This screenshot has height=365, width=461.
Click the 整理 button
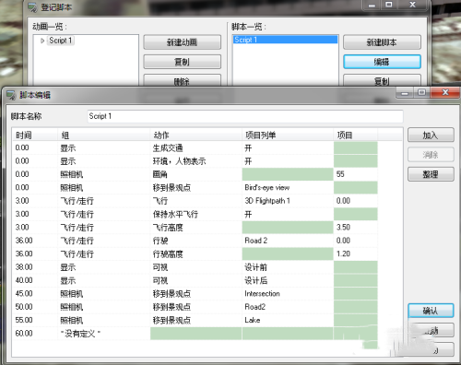coord(431,174)
